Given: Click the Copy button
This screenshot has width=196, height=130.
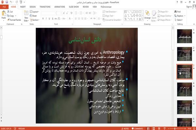Looking at the screenshot, I should [11, 16].
